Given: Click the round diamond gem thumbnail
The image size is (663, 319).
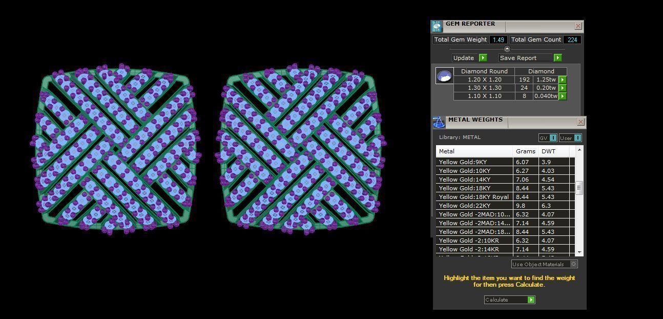Looking at the screenshot, I should (444, 76).
